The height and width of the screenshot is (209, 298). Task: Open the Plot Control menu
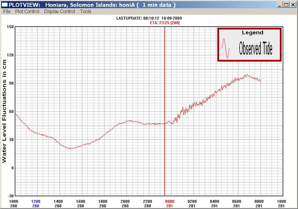coord(27,11)
